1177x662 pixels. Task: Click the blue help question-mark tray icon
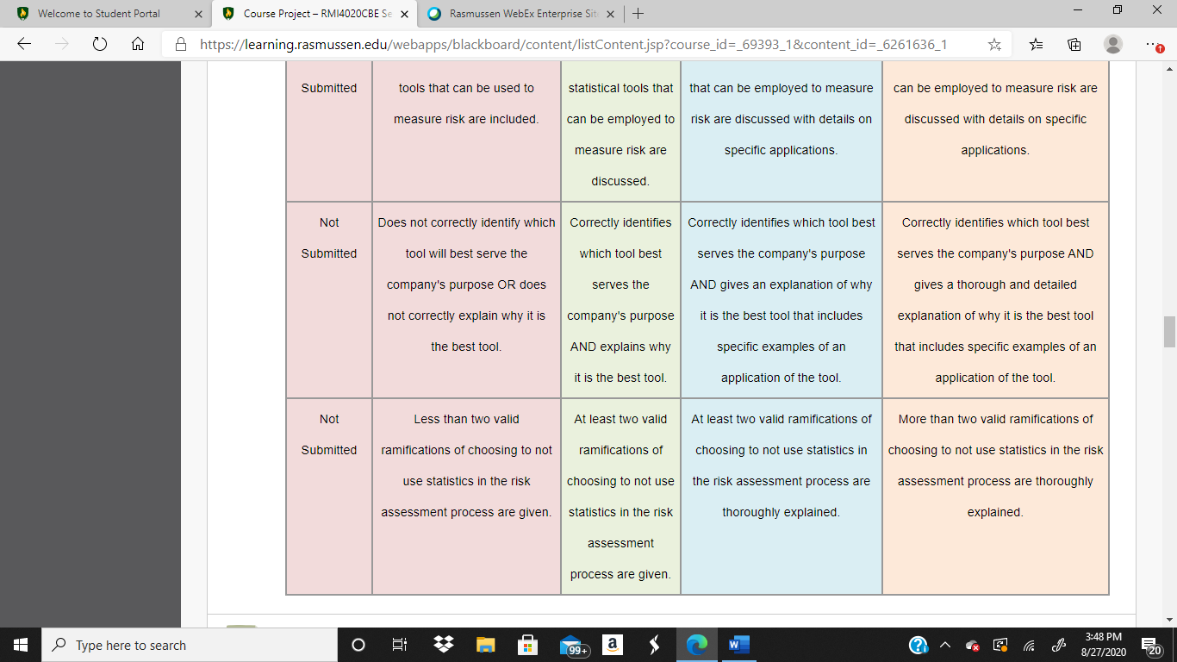919,645
